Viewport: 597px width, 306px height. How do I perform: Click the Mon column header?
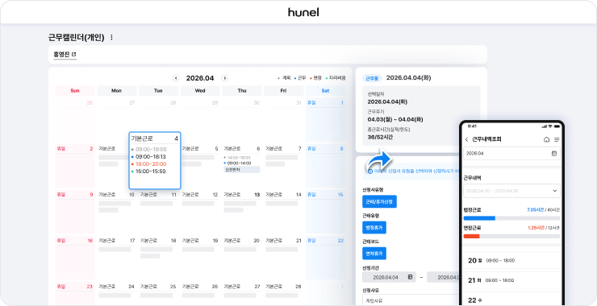[116, 91]
